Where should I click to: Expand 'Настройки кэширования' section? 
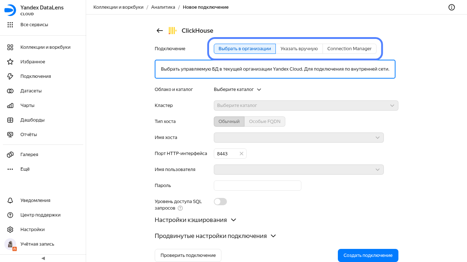click(x=196, y=220)
